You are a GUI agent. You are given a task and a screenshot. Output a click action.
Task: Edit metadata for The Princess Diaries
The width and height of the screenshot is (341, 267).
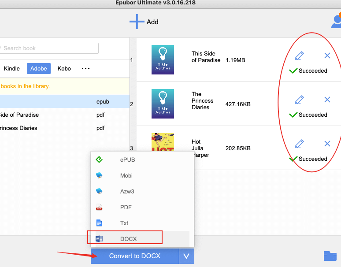click(x=299, y=100)
